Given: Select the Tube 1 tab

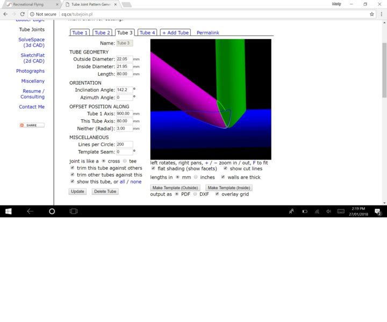Looking at the screenshot, I should pyautogui.click(x=80, y=33).
